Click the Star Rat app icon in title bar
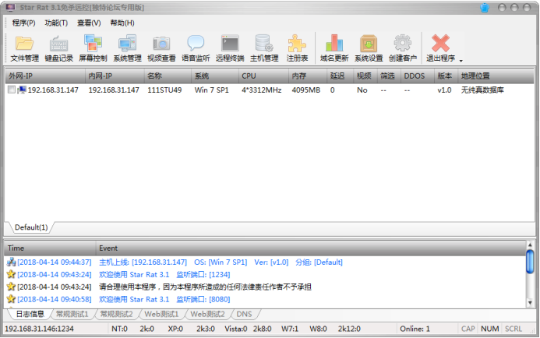Image resolution: width=540 pixels, height=338 pixels. (x=11, y=7)
